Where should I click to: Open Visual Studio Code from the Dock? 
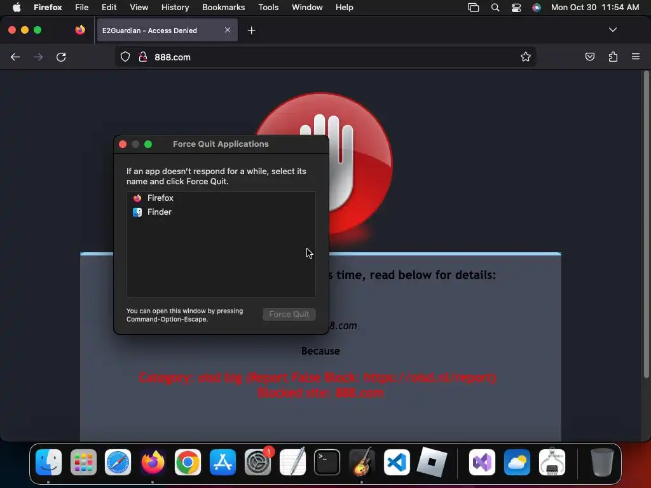(397, 462)
